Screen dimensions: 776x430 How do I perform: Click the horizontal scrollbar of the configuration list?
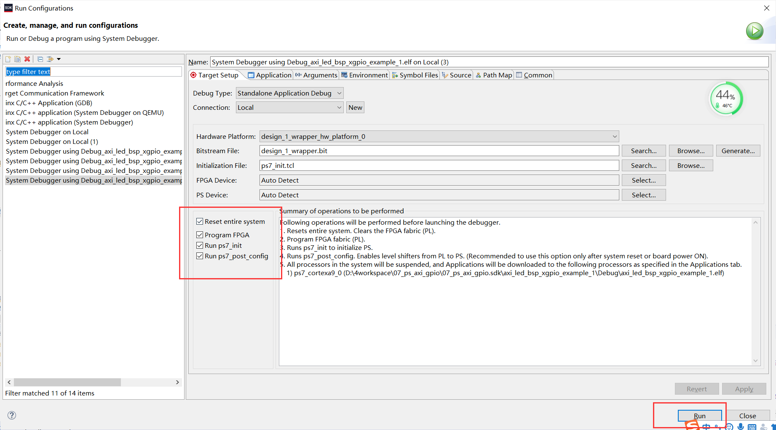click(67, 382)
